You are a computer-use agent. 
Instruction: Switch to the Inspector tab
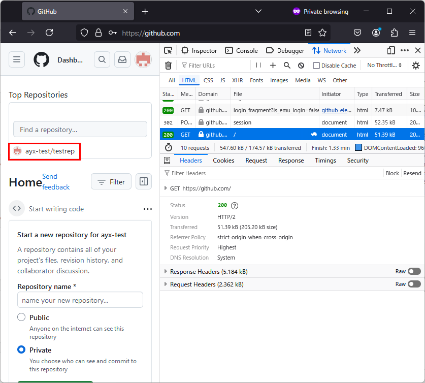(199, 51)
